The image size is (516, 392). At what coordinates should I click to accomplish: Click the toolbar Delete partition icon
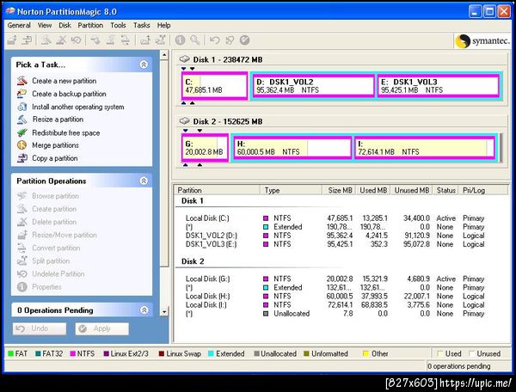click(x=61, y=40)
